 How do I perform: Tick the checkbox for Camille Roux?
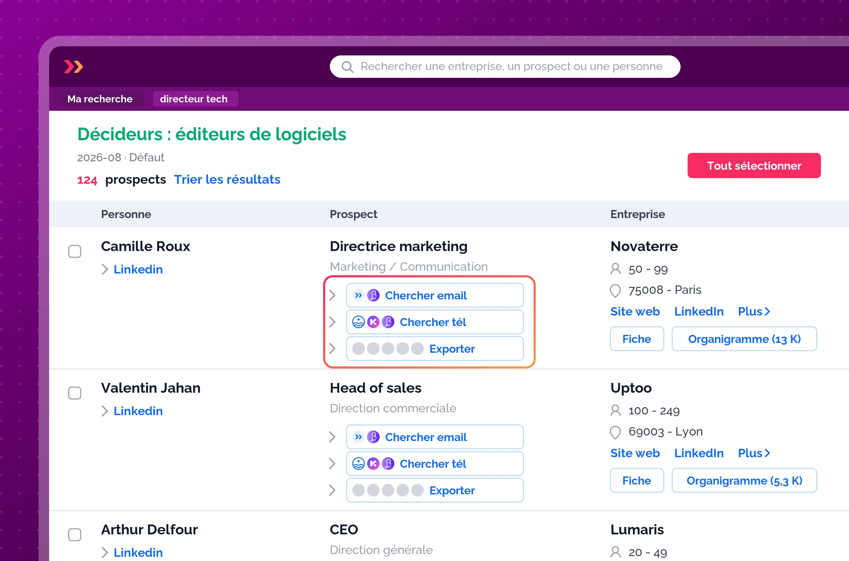(x=74, y=251)
